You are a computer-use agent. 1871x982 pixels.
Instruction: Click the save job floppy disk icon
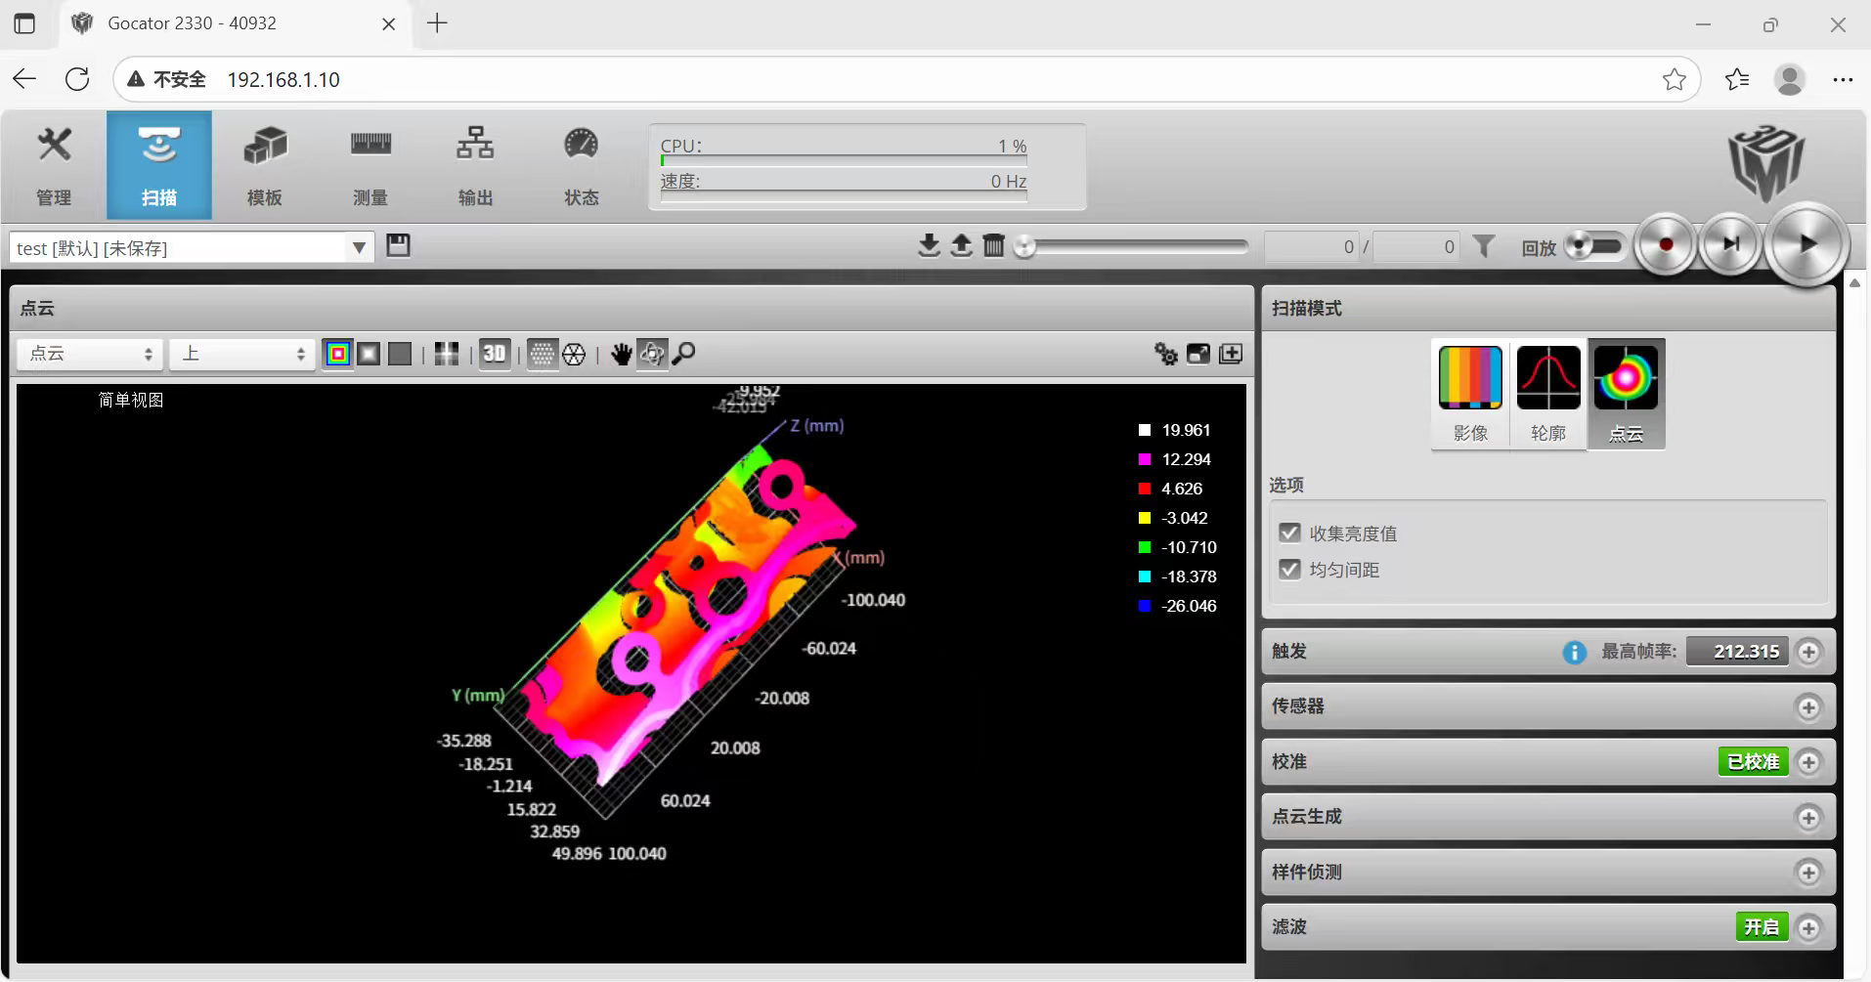click(398, 245)
